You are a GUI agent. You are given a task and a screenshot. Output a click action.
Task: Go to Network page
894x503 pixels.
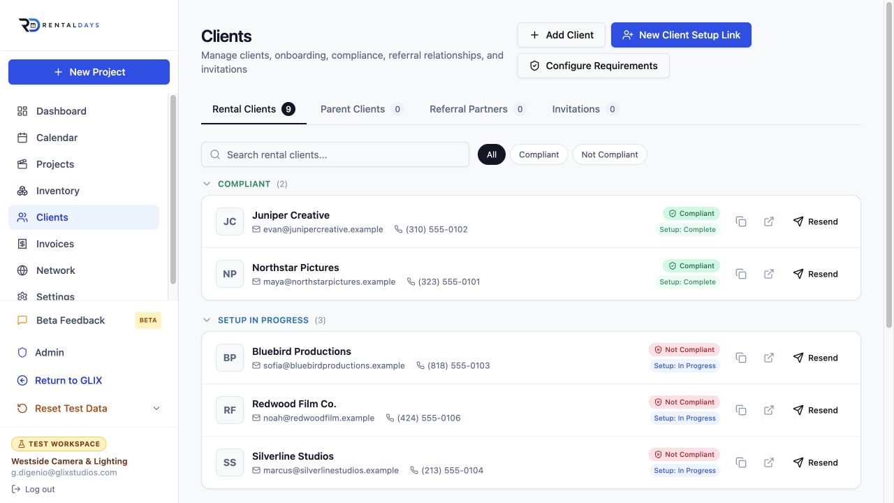(x=84, y=270)
